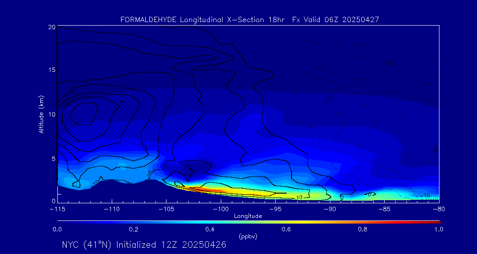The image size is (477, 254).
Task: Click the longitude tick label '-105'
Action: tap(167, 209)
